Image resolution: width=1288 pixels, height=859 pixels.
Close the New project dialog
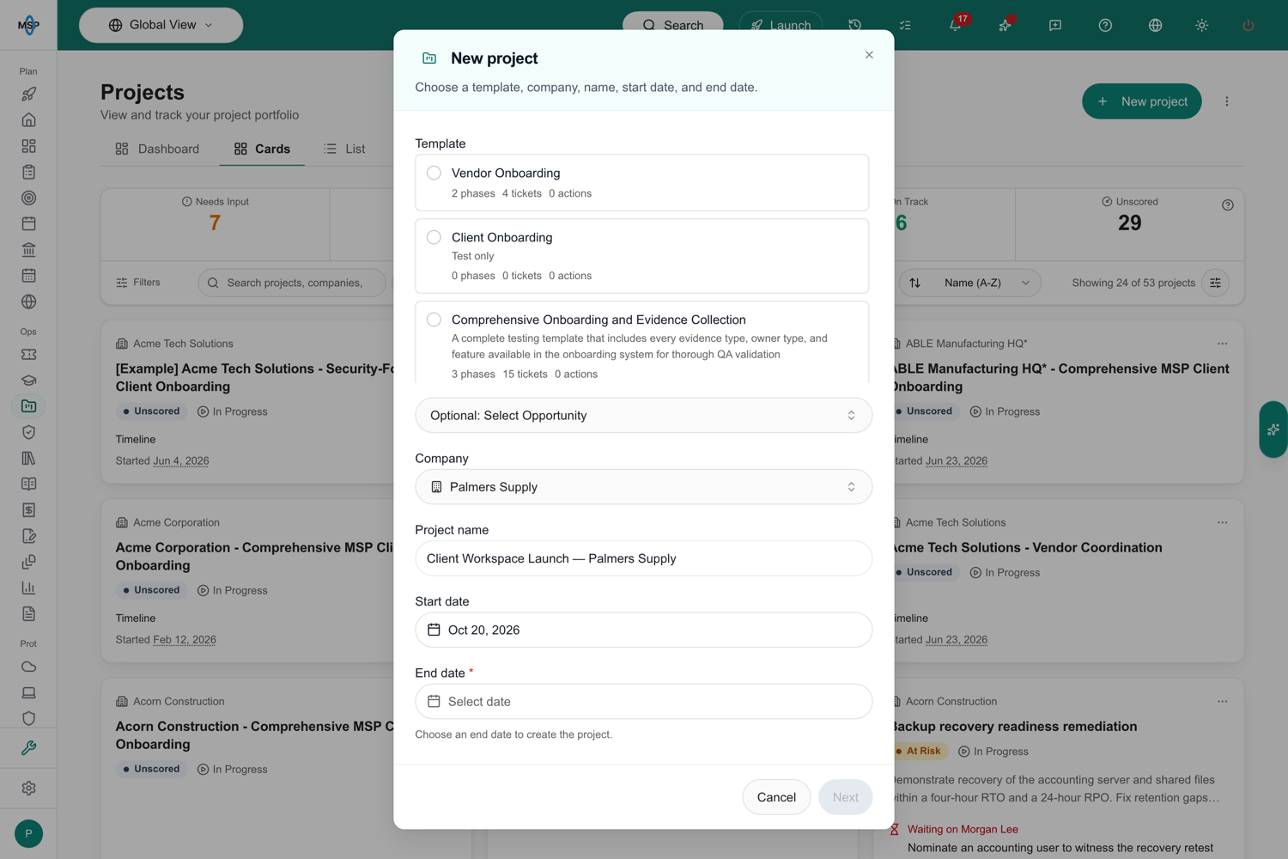click(869, 55)
